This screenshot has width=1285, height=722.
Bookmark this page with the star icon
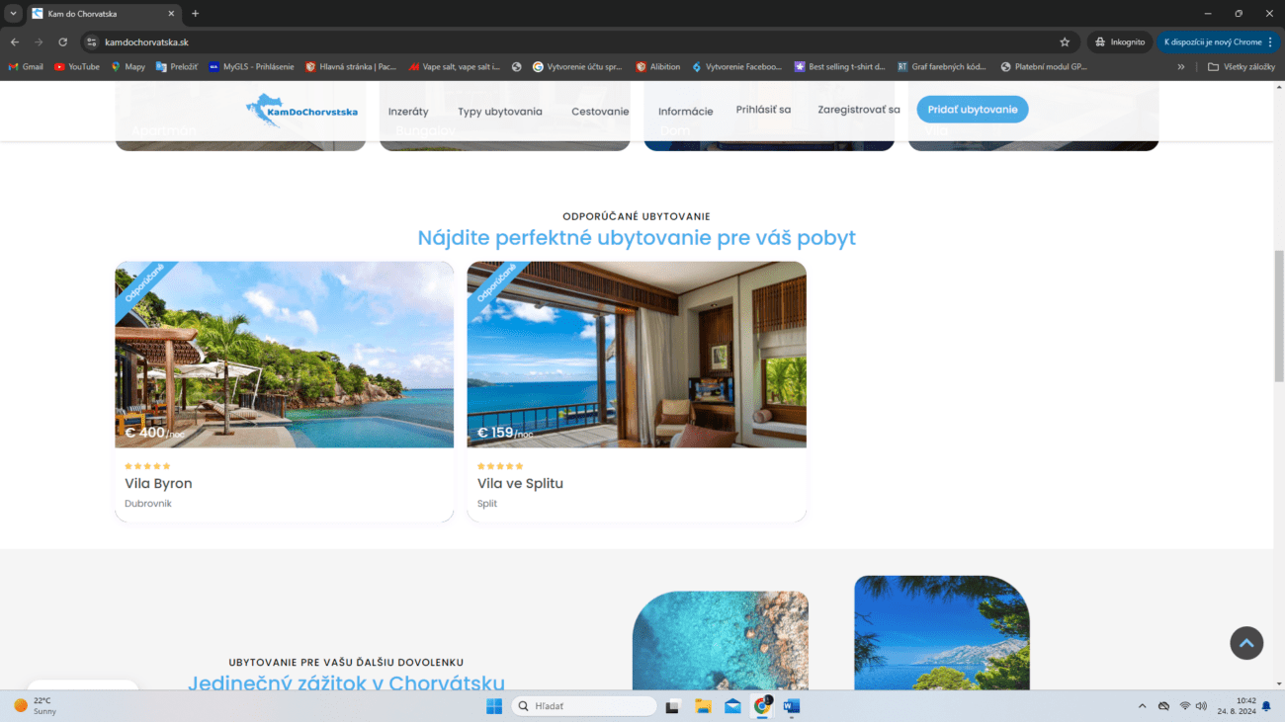point(1065,42)
